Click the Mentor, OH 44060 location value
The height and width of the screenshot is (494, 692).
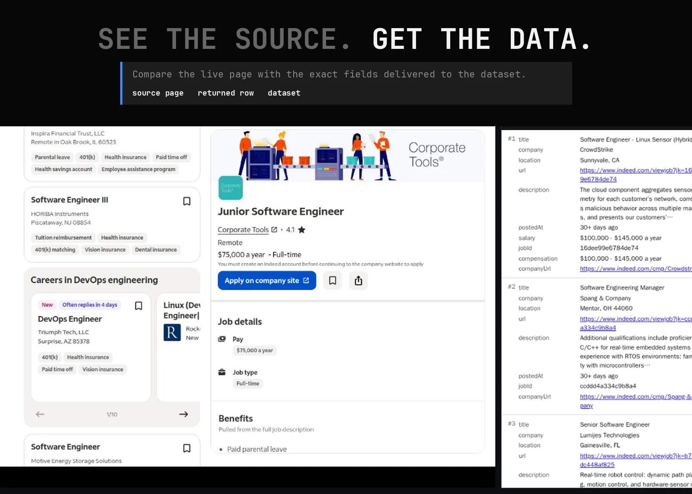[x=606, y=308]
